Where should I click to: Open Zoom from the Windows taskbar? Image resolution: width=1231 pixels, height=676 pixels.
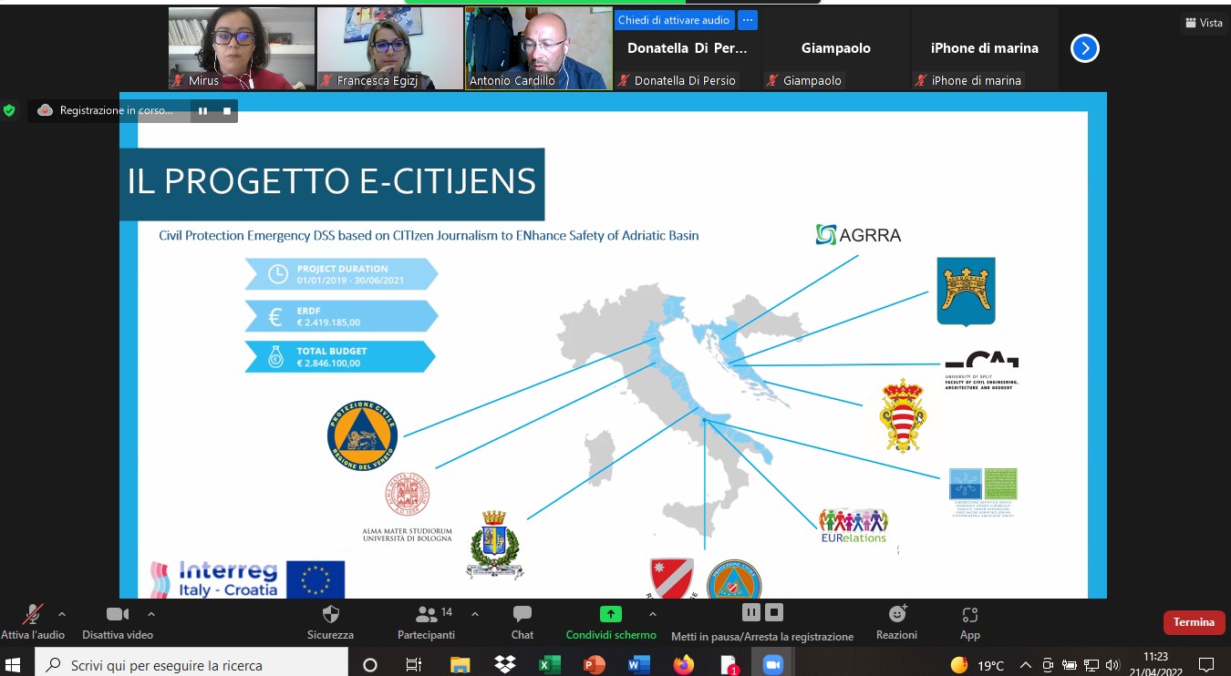[772, 664]
